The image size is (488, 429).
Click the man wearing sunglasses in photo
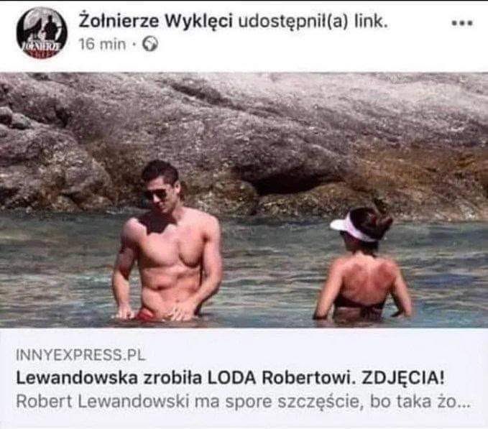[168, 241]
